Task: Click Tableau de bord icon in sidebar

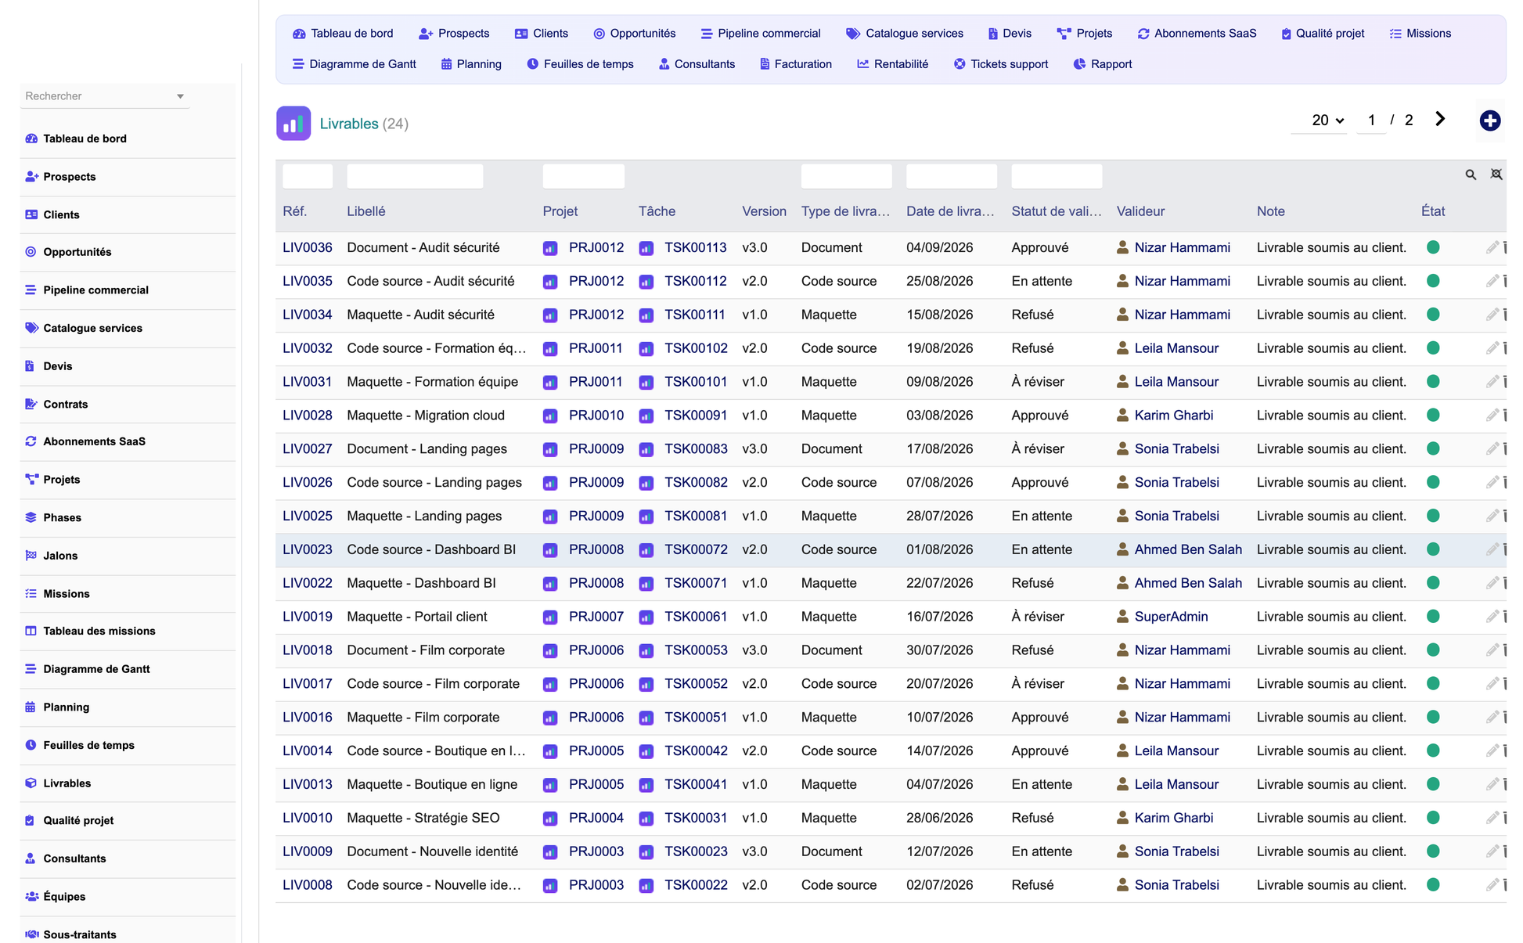Action: [31, 139]
